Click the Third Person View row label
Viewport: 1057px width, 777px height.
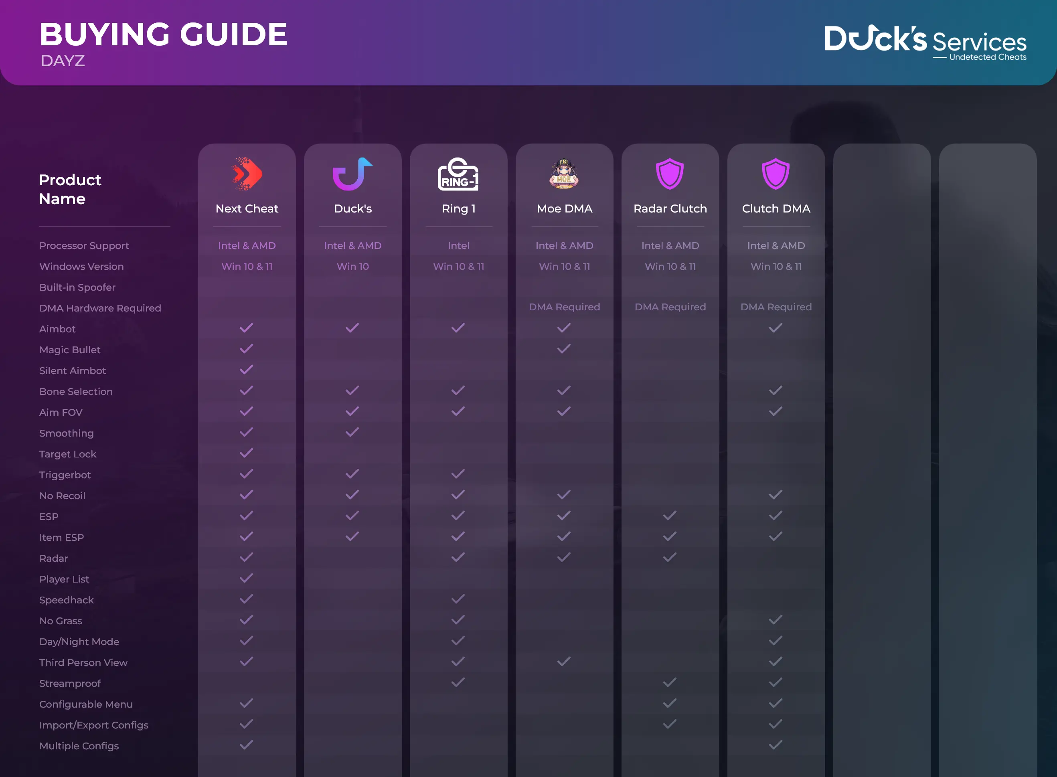(83, 662)
